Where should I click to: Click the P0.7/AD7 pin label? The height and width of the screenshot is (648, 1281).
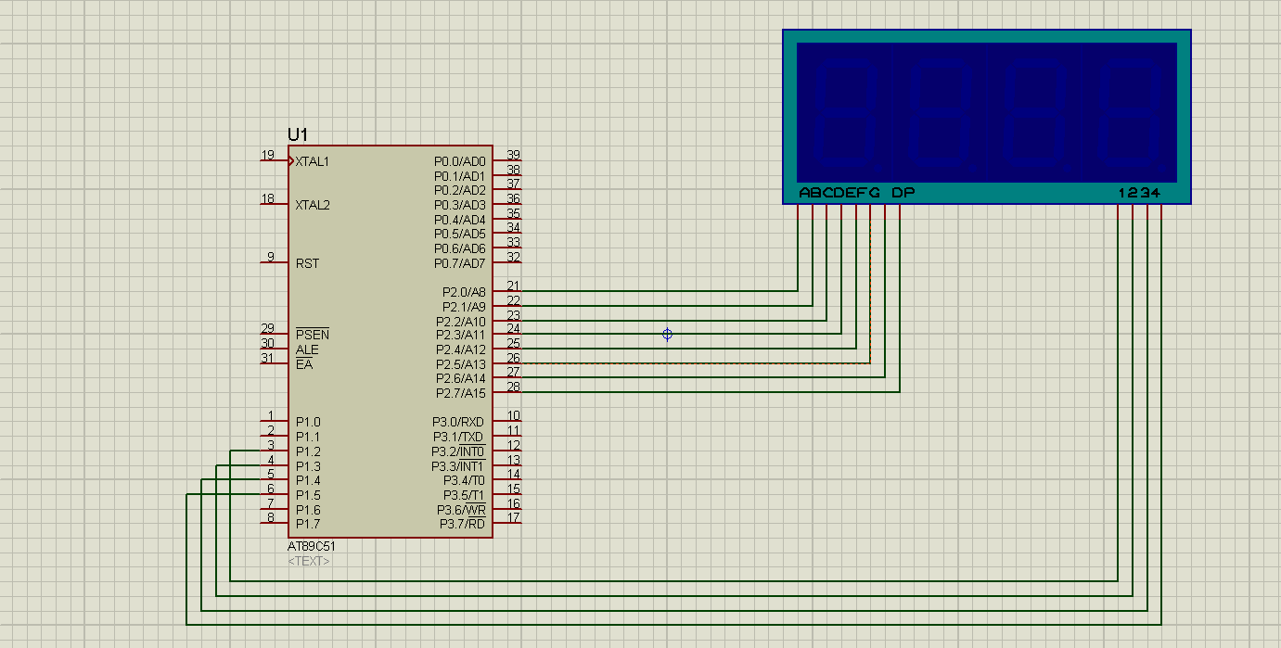460,263
